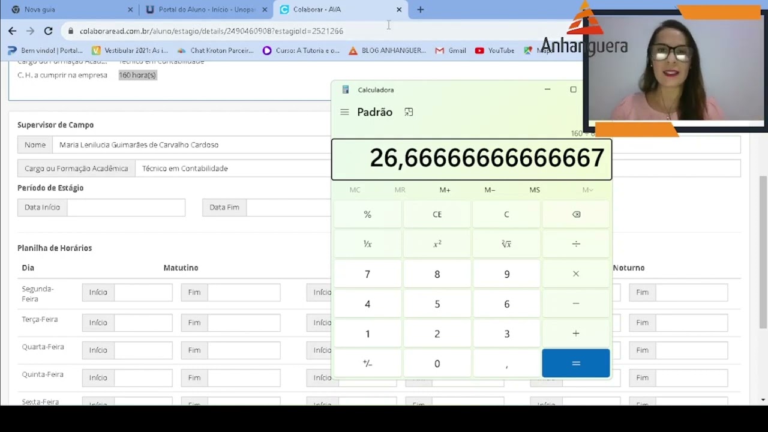Open the Curso: A Tutoria bookmark
Screen dimensions: 768x432
301,50
